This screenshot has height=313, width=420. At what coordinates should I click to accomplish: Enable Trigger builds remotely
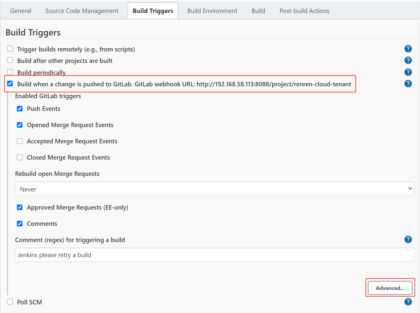(10, 48)
